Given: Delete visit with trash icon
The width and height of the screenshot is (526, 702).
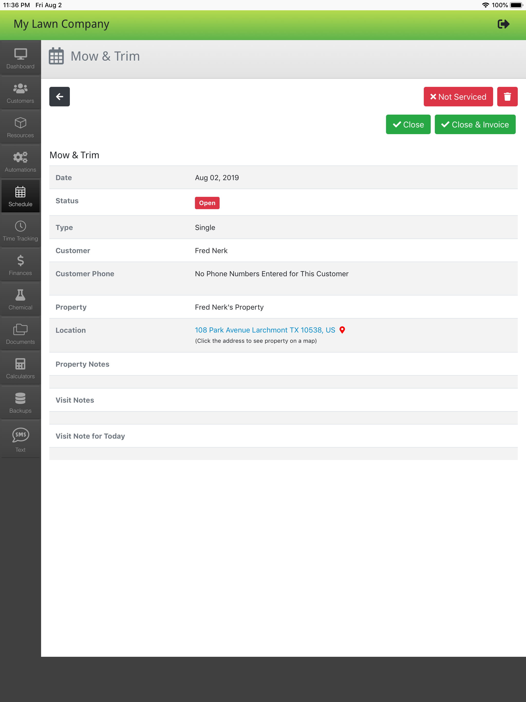Looking at the screenshot, I should click(507, 96).
